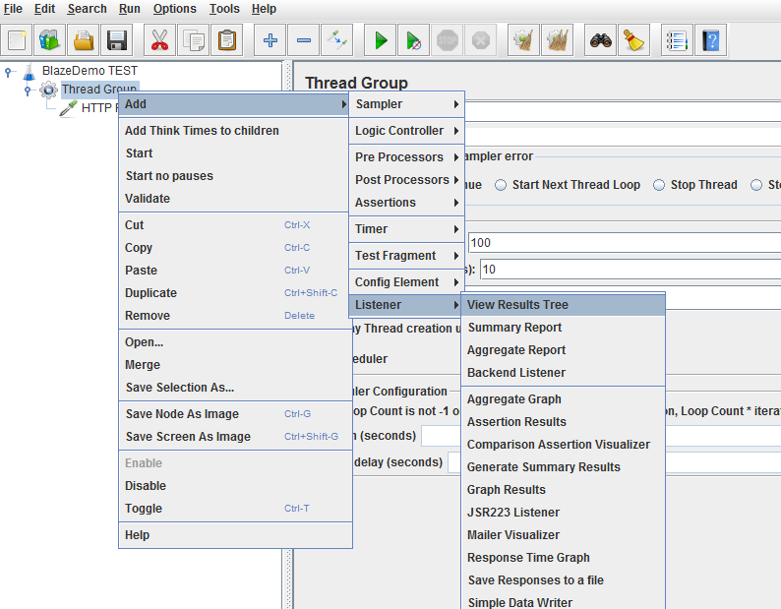Click the Cut scissors toolbar icon
This screenshot has width=781, height=609.
click(159, 40)
